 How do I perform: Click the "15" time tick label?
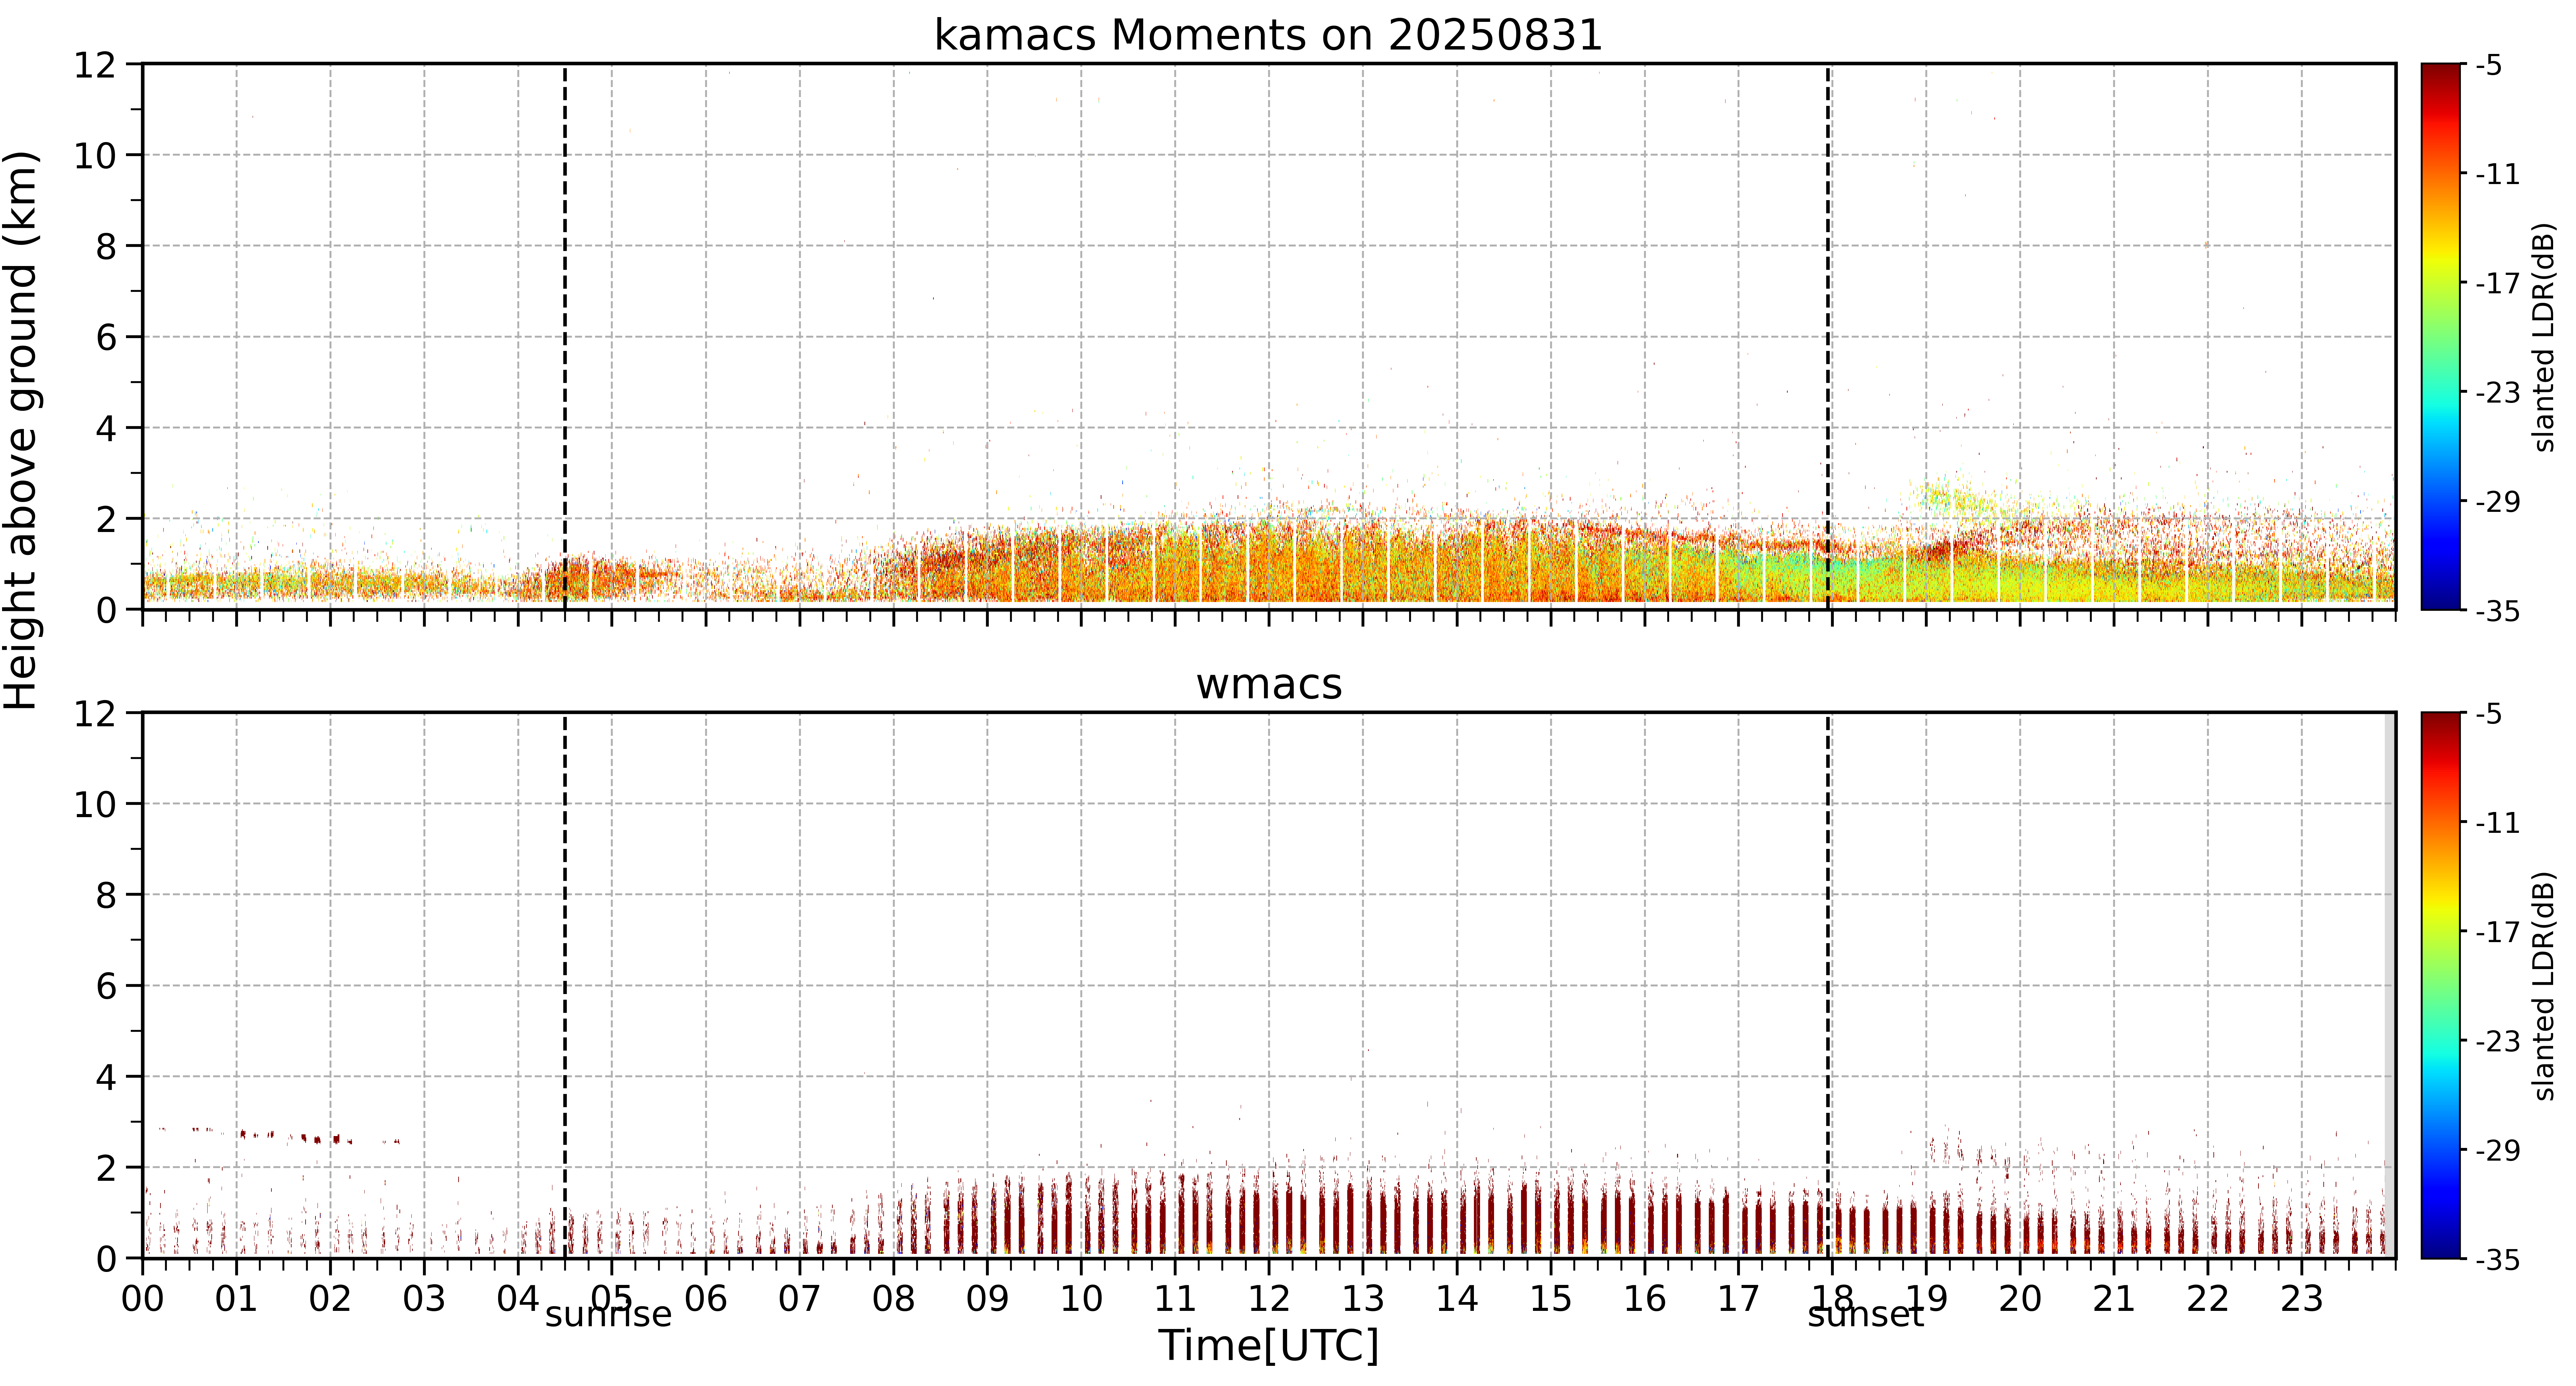click(1551, 1299)
